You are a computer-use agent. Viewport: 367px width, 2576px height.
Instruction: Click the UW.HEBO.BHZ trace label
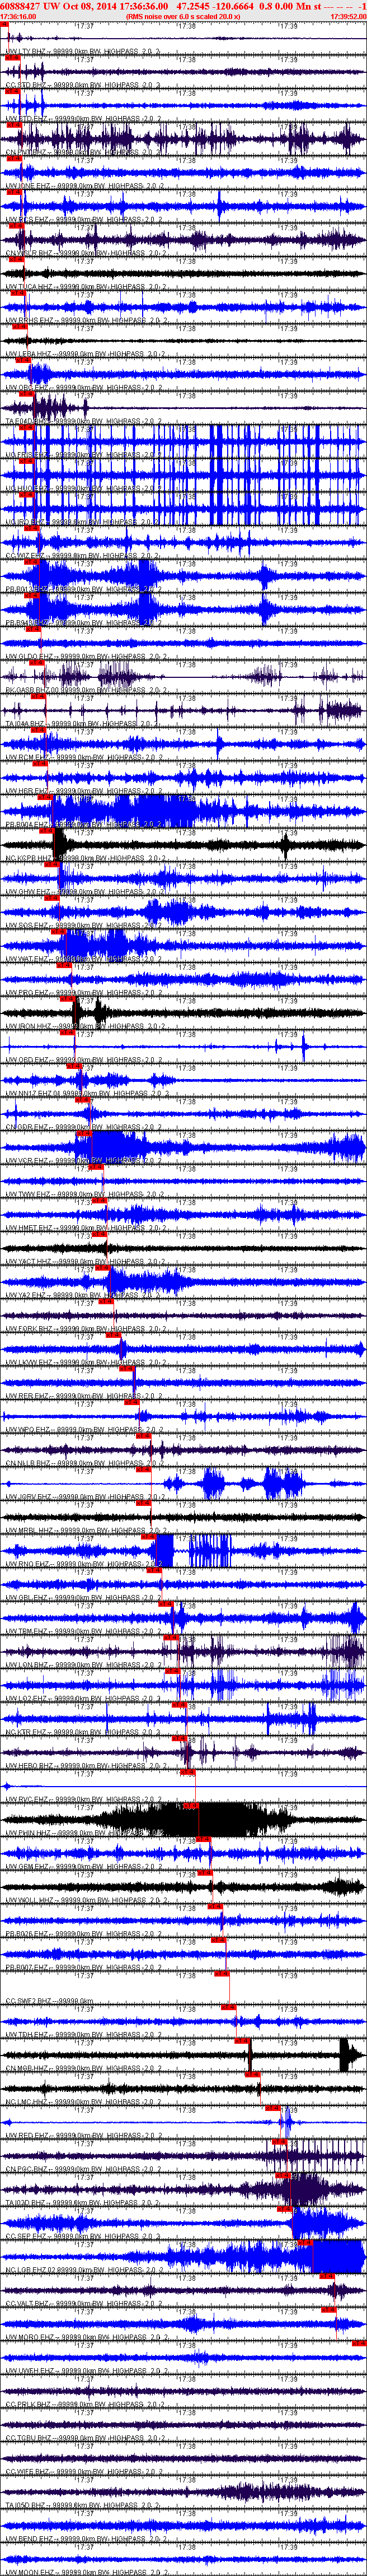pos(84,1767)
